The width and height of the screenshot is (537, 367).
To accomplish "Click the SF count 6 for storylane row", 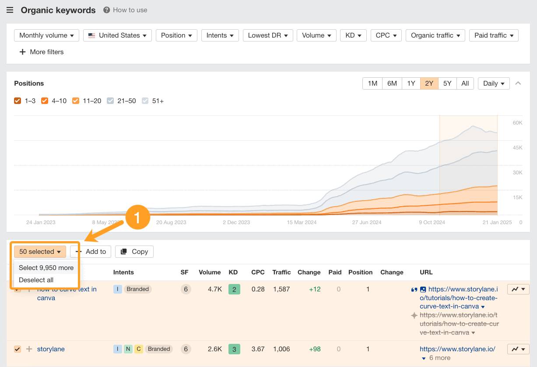I will [186, 349].
